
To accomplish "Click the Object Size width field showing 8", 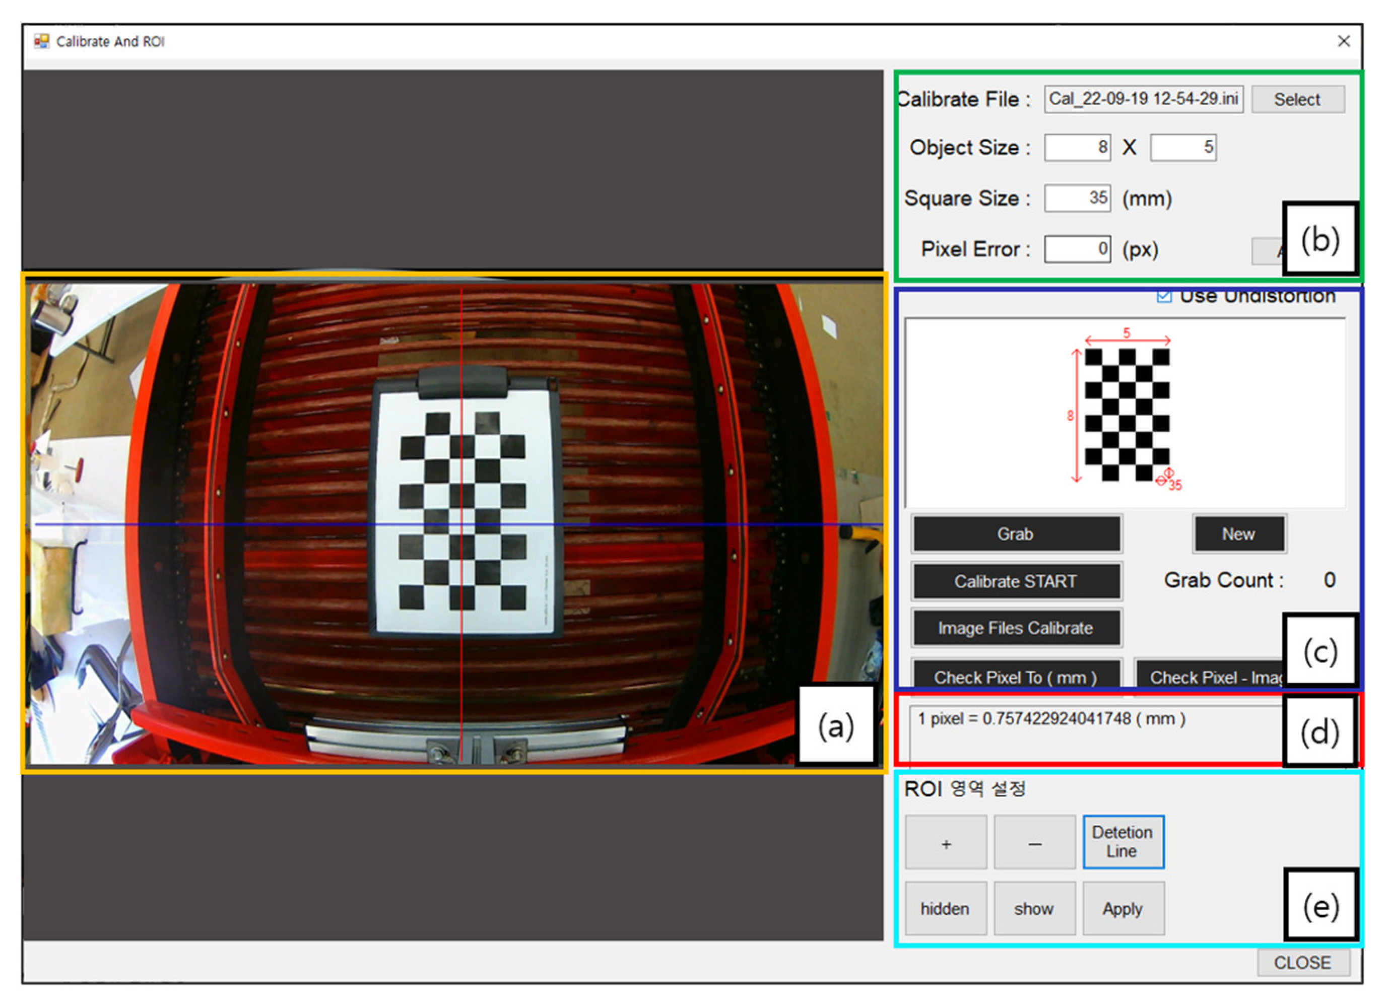I will (1077, 148).
